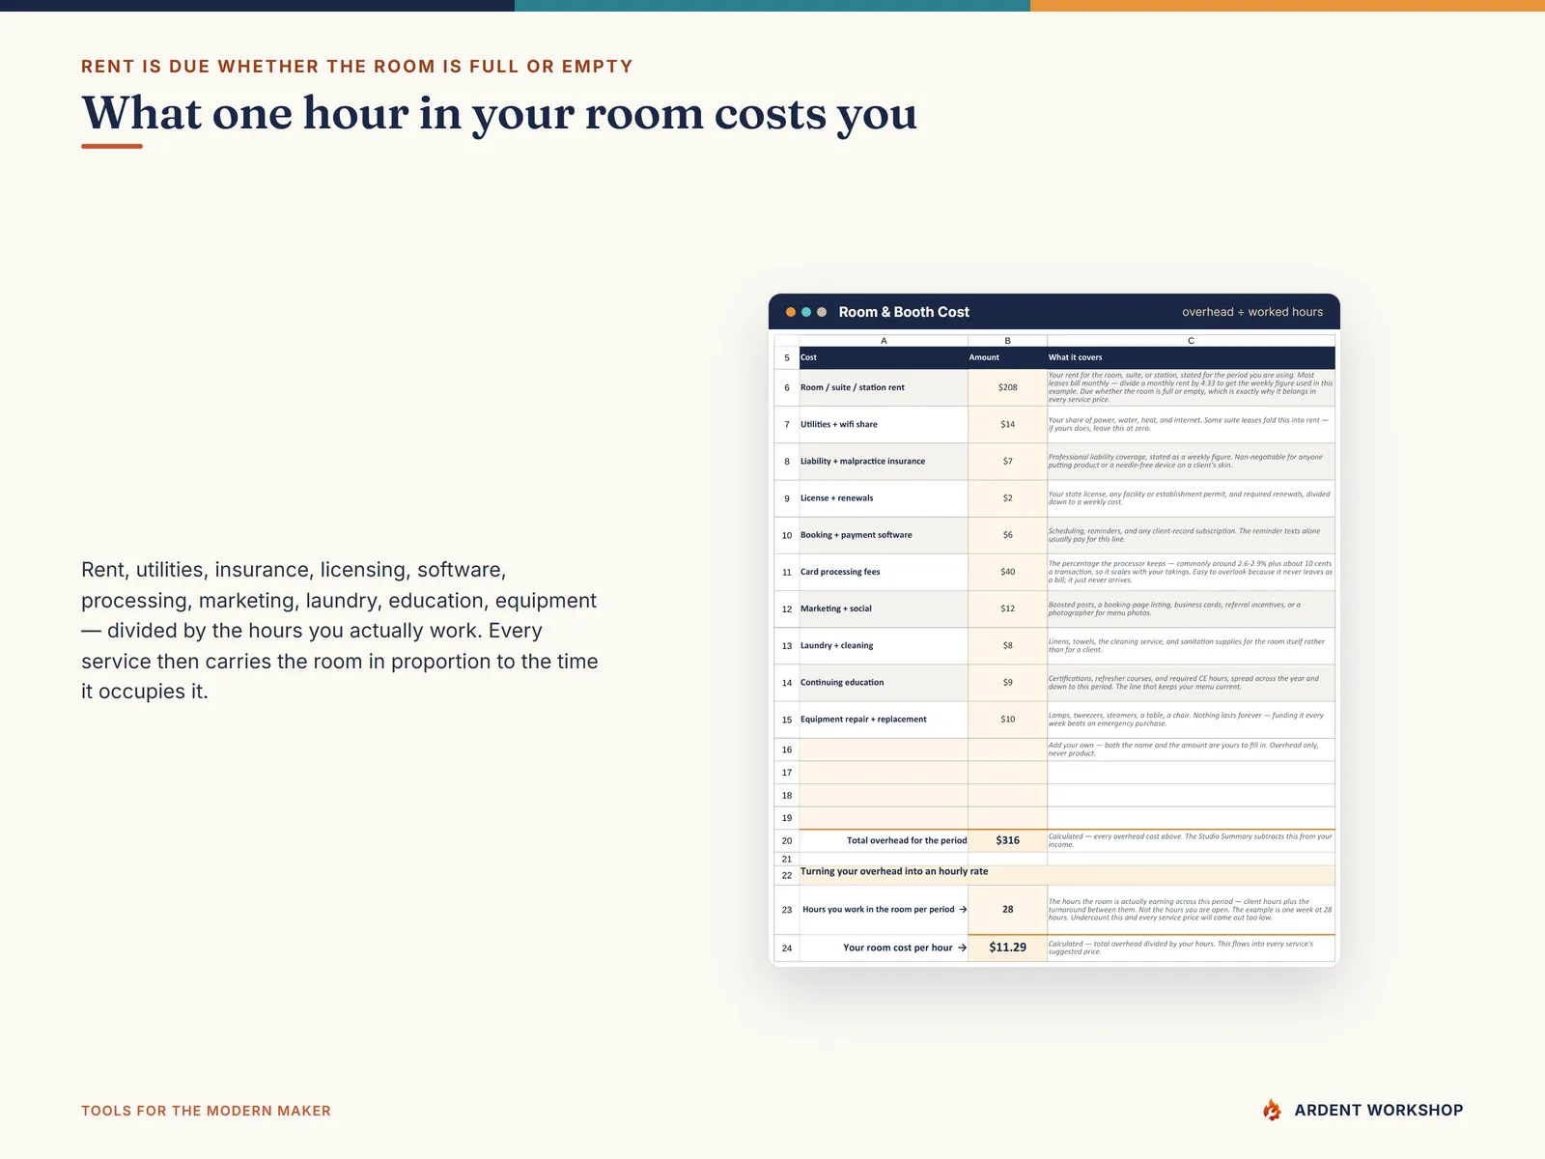Select row number 24 header
This screenshot has height=1159, width=1545.
(787, 947)
